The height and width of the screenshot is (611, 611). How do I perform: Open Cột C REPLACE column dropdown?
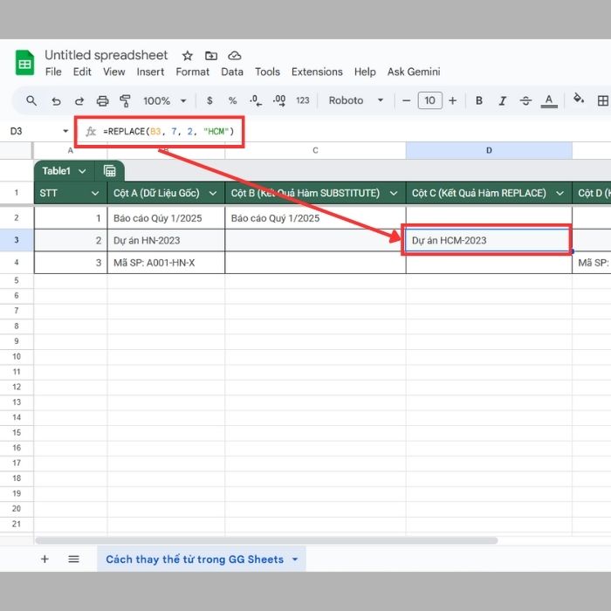click(560, 193)
